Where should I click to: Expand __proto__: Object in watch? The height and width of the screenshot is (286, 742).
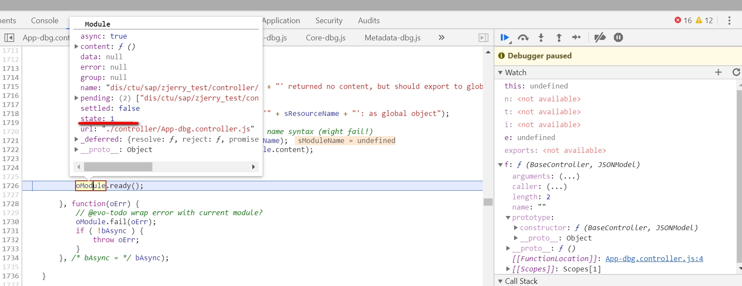516,238
